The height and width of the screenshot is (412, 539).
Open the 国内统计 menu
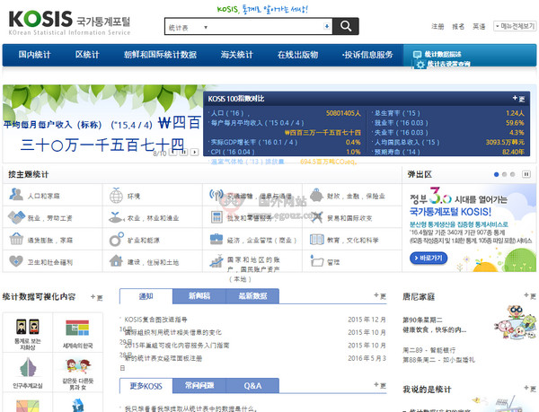coord(34,55)
